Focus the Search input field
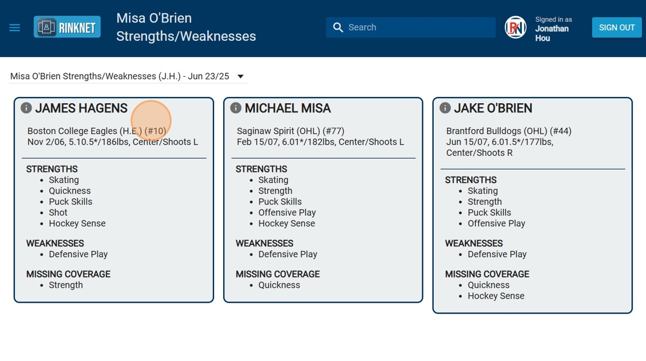 [418, 28]
